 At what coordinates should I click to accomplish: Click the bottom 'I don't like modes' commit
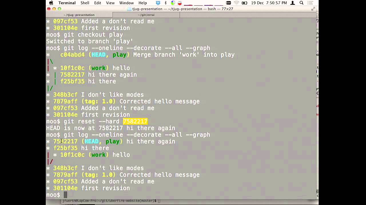95,168
